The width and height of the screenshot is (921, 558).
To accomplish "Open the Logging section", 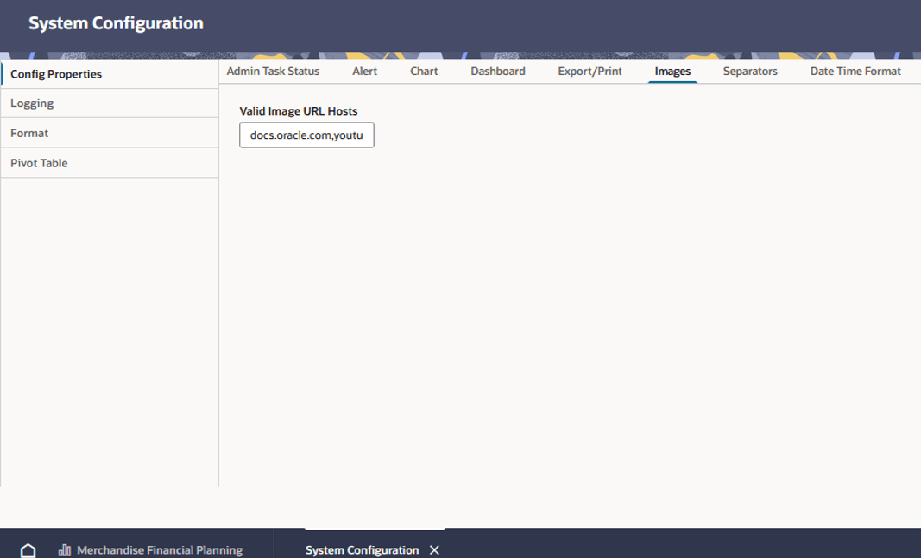I will click(110, 103).
